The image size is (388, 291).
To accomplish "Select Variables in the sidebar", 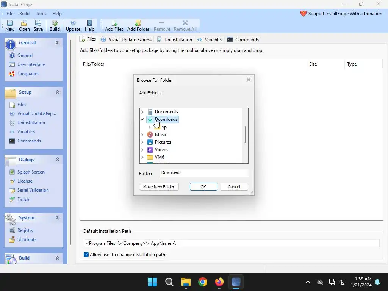I will (26, 132).
